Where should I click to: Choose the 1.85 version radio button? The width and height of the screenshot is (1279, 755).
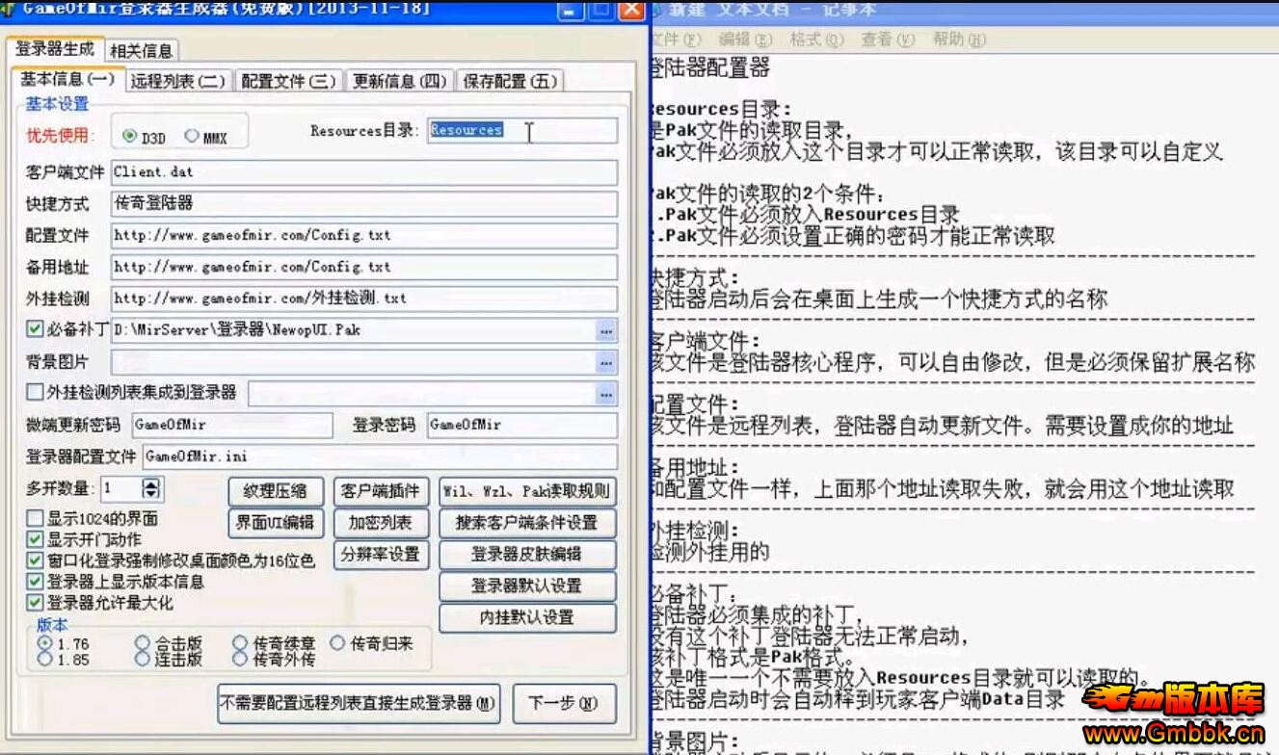44,660
